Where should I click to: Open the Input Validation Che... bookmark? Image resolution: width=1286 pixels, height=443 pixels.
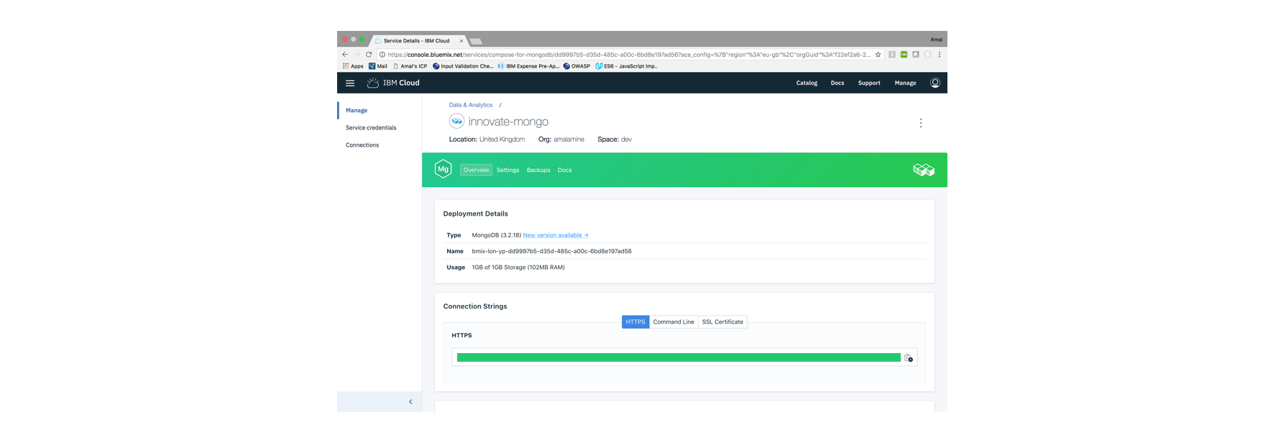pyautogui.click(x=463, y=66)
